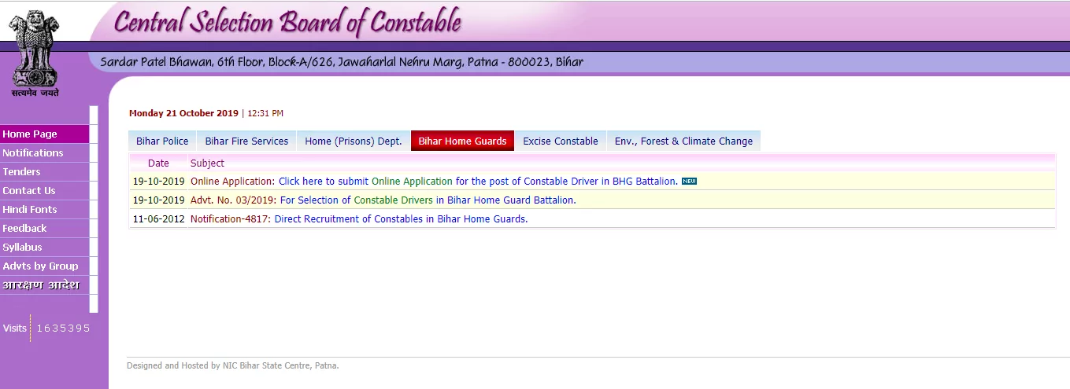Open Advt. No. 03/2019 Constable Drivers selection link
This screenshot has width=1070, height=389.
point(428,200)
